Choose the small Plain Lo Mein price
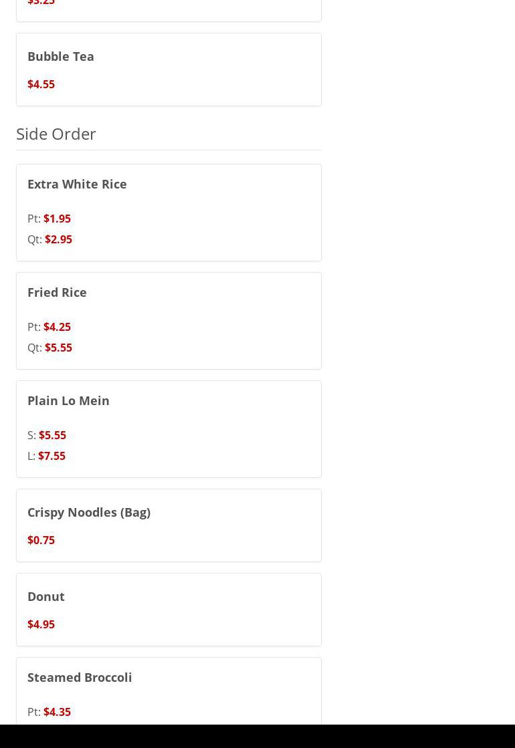This screenshot has height=748, width=515. [52, 435]
